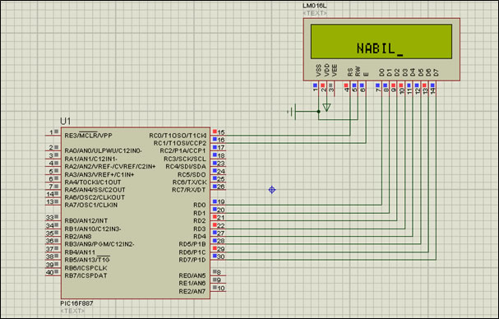Click the LCD screen showing NABIL_
499x319 pixels.
point(381,41)
